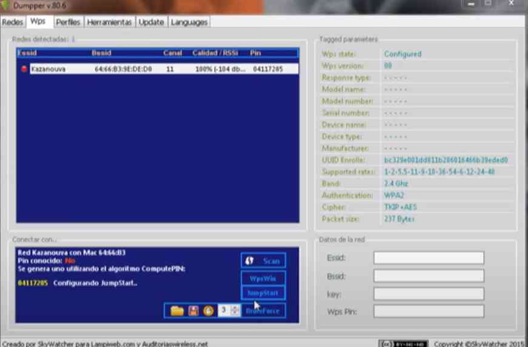Image resolution: width=528 pixels, height=347 pixels.
Task: Click Bssid 64:66:B3:9E:DE:D8 cell
Action: pos(123,69)
